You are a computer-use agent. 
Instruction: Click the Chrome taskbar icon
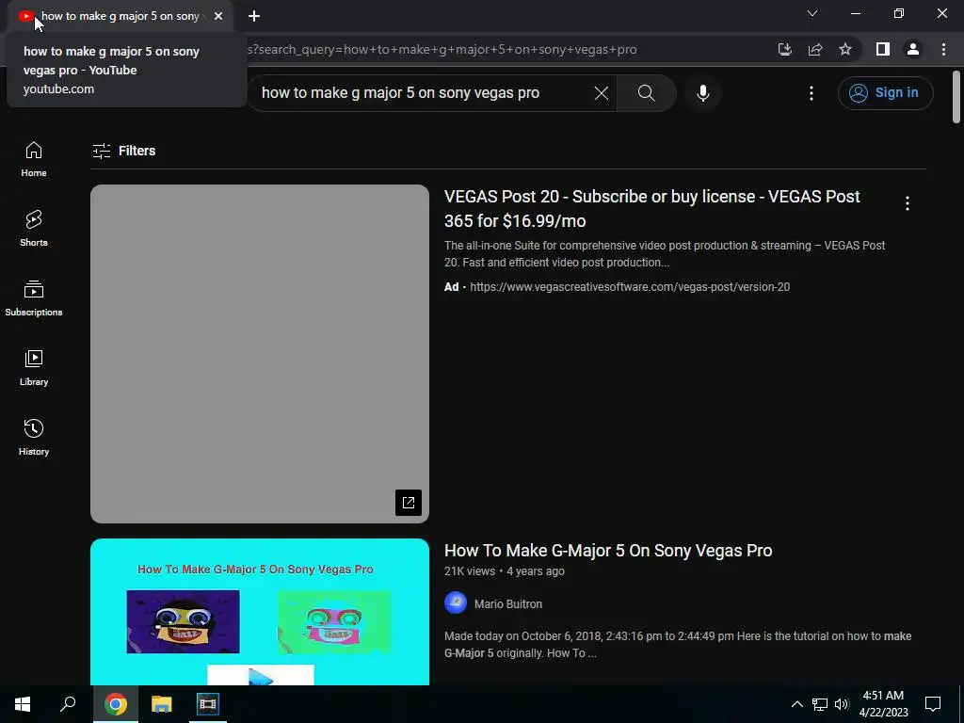pyautogui.click(x=116, y=704)
